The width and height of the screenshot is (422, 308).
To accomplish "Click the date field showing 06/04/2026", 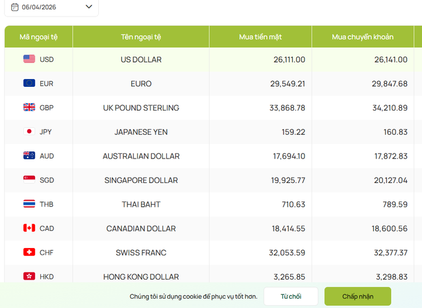I will (x=51, y=7).
